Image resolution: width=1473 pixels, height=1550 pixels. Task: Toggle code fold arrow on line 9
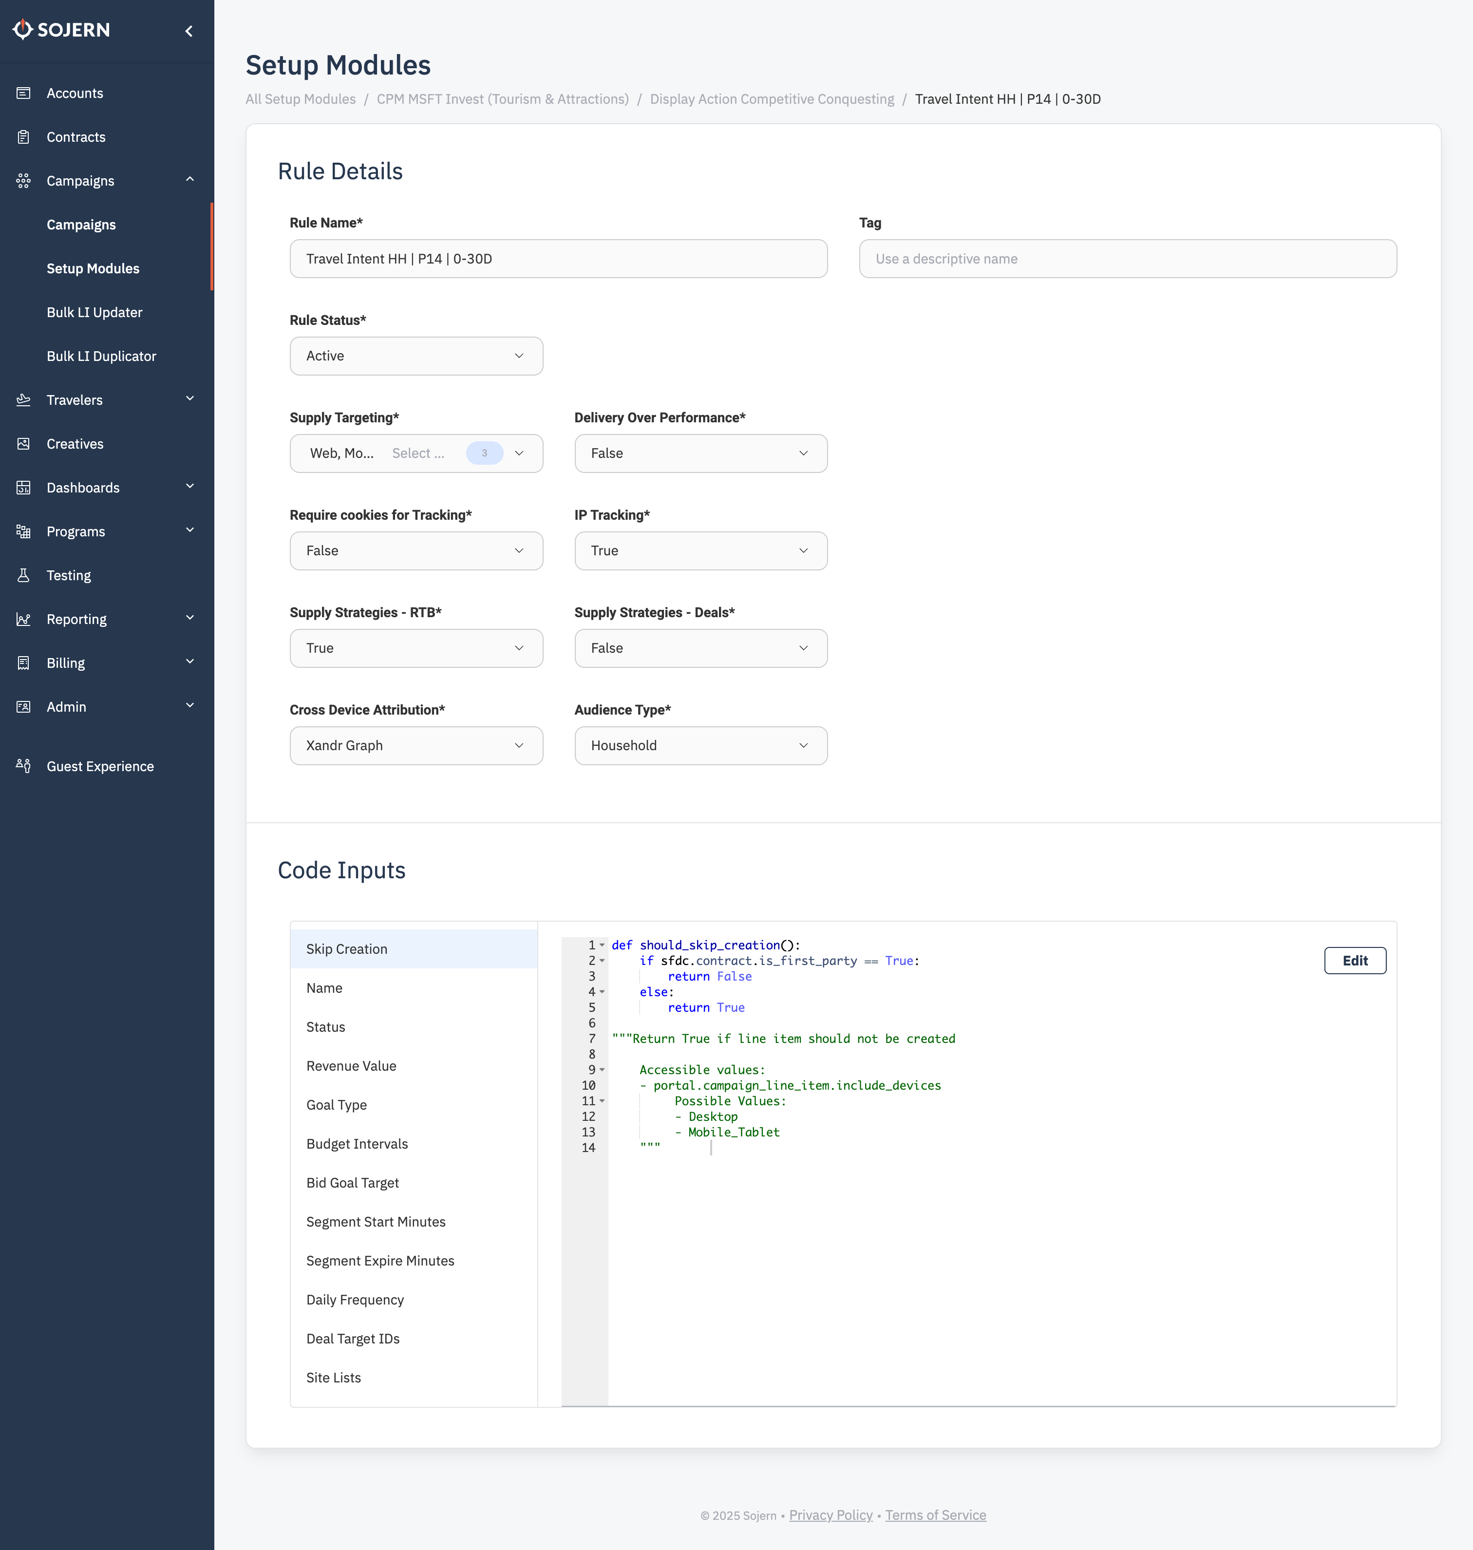point(602,1069)
